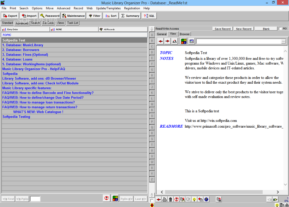Select record 'Softpedia Testing'
This screenshot has height=207, width=289.
(x=75, y=117)
